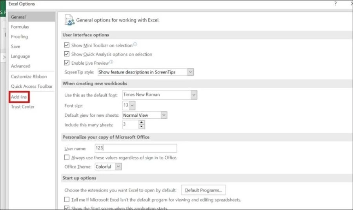Click the info icon beside Show Mini Toolbar

click(x=135, y=44)
